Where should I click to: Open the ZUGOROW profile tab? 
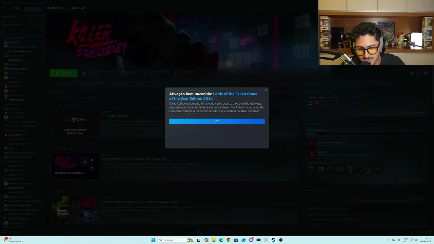coord(77,8)
